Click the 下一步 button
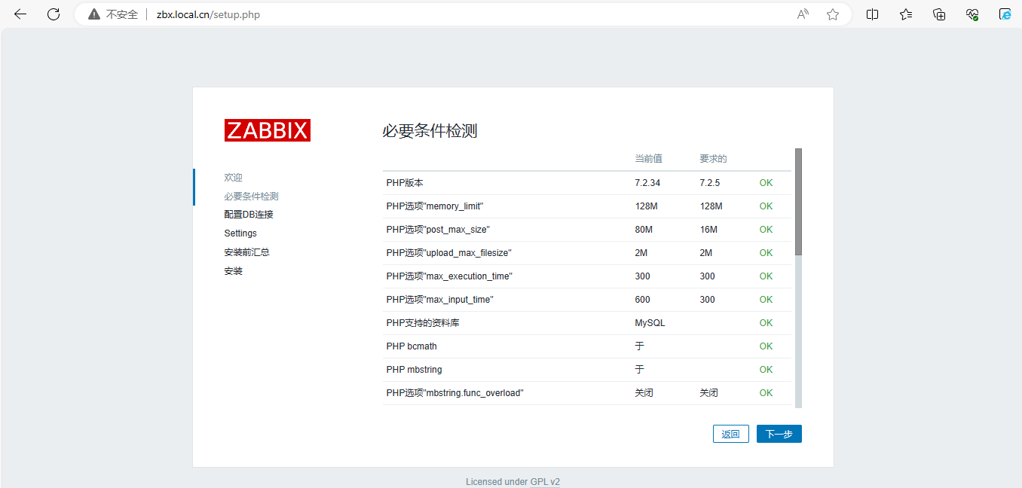The height and width of the screenshot is (488, 1022). pyautogui.click(x=779, y=434)
